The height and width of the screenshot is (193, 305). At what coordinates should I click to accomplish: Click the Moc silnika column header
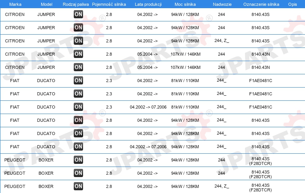click(185, 4)
